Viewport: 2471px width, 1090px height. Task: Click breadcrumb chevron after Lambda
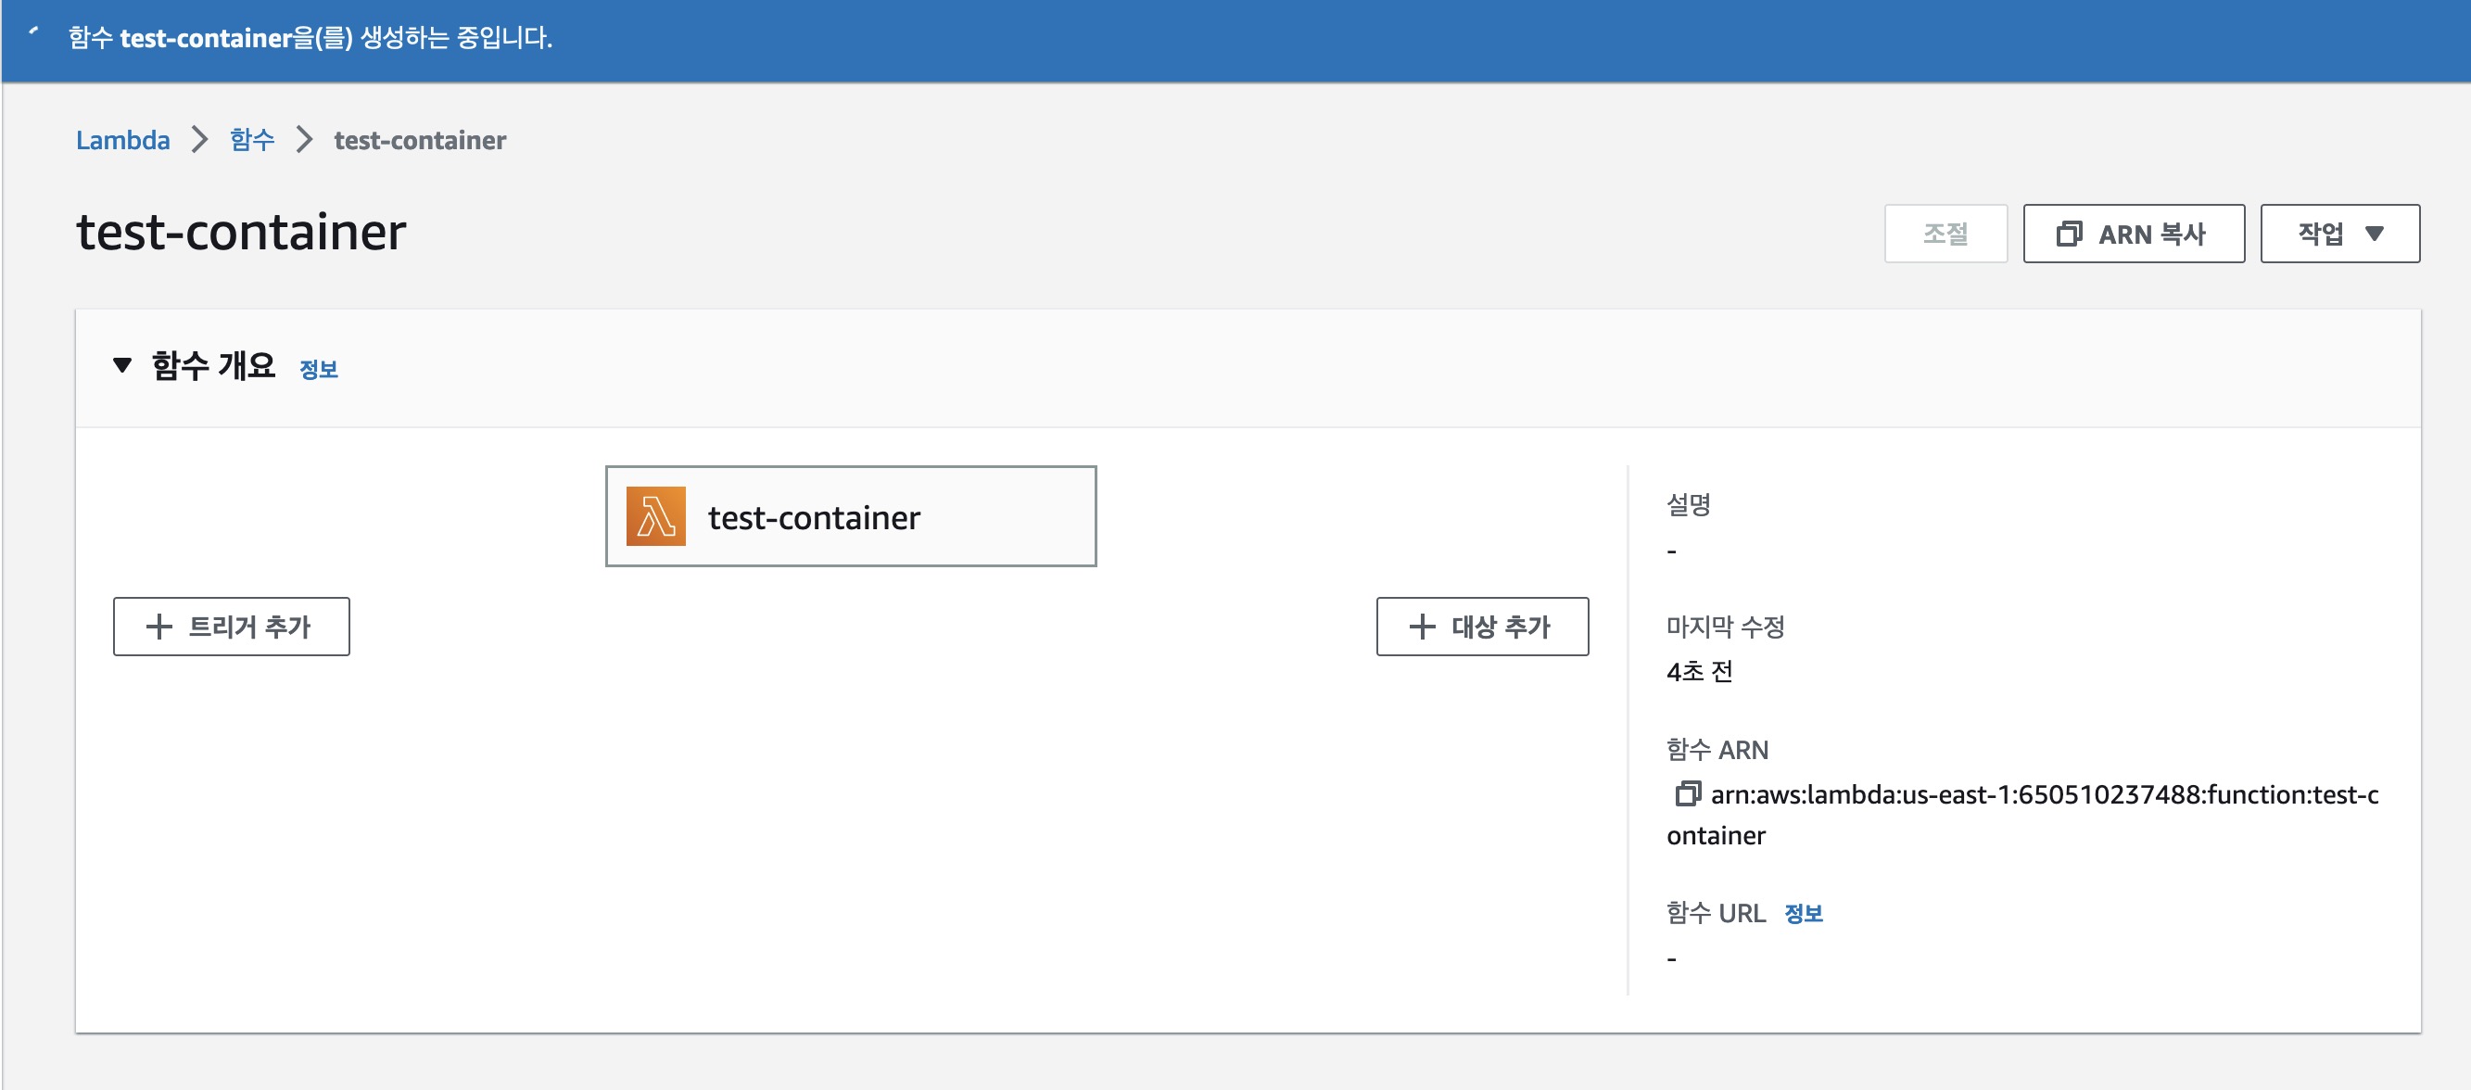point(199,140)
